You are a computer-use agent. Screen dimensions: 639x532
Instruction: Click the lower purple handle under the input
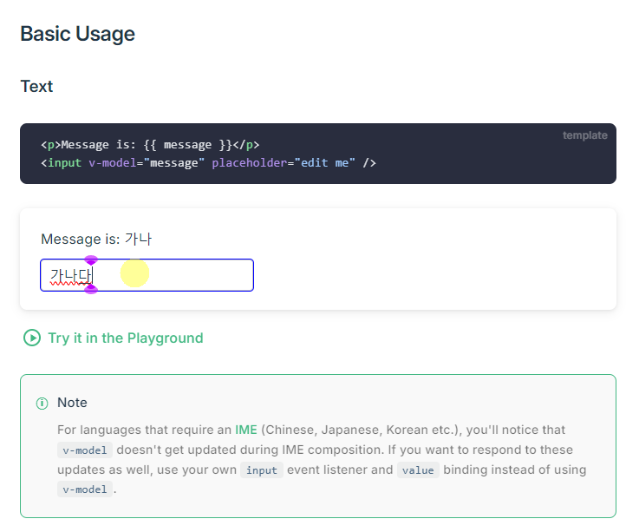tap(91, 289)
